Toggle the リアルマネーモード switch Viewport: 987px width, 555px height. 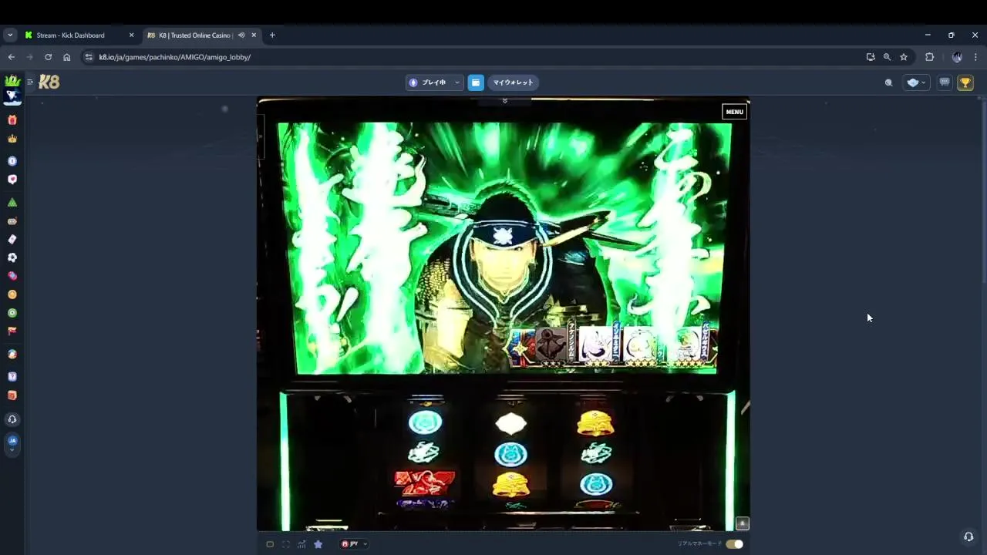click(x=734, y=544)
